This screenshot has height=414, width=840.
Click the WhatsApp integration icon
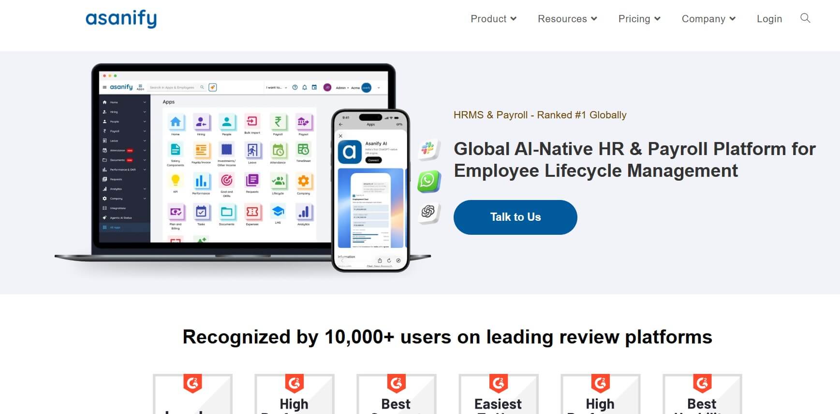(428, 181)
